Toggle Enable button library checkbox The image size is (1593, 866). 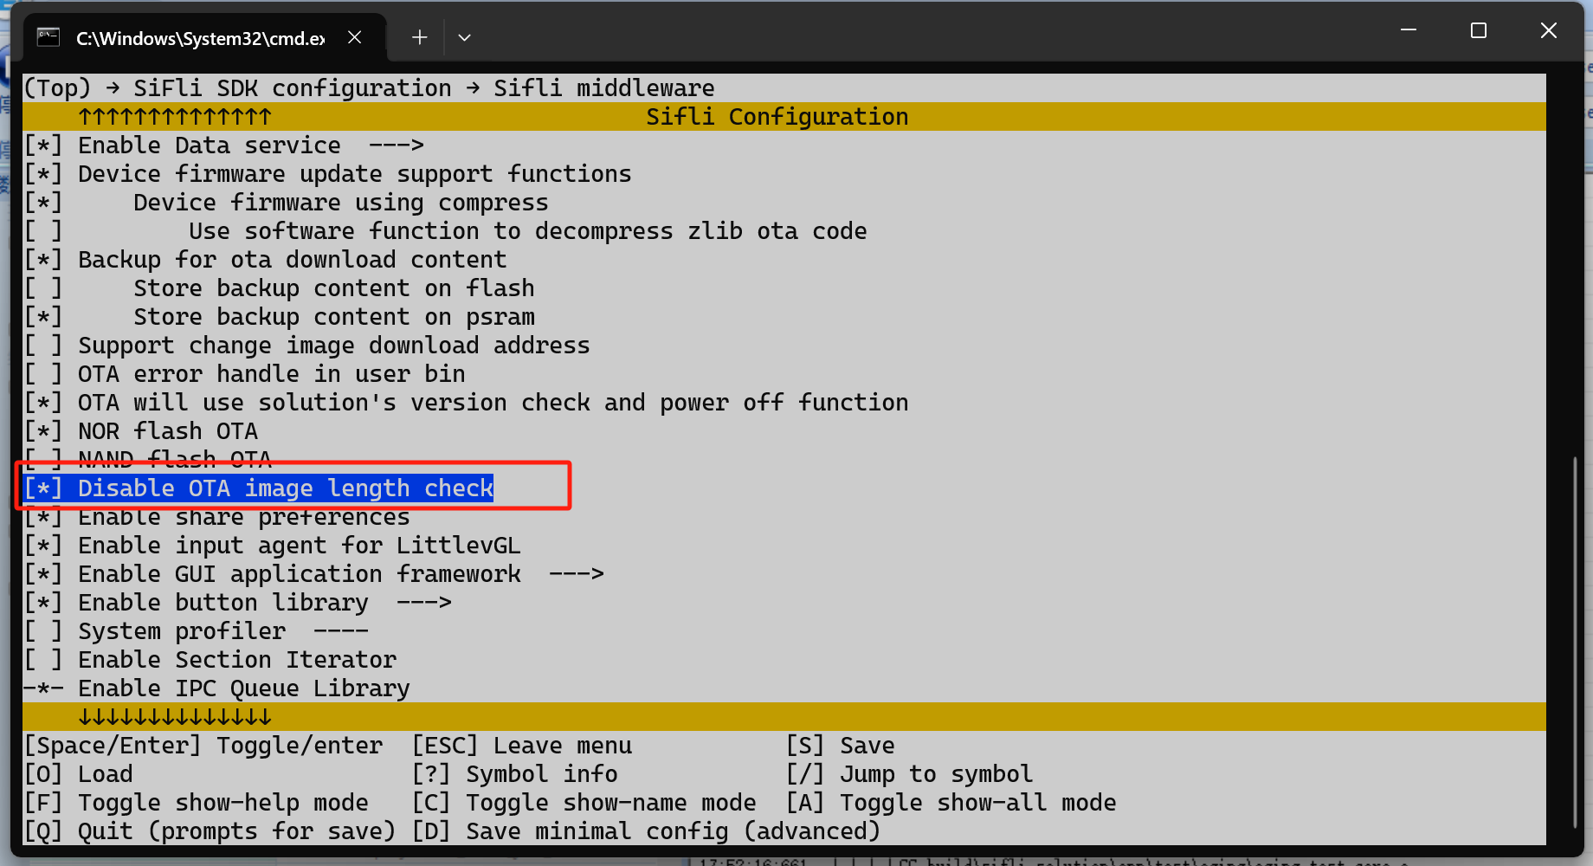43,603
